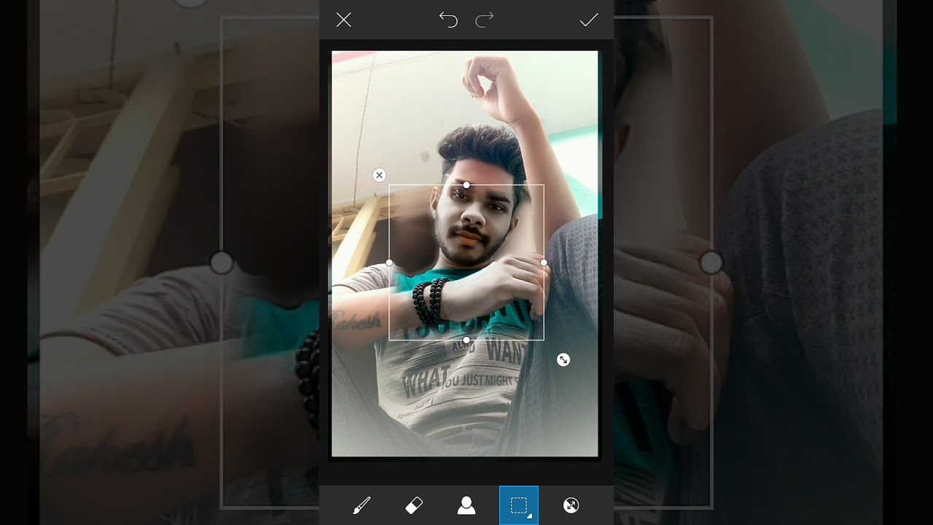Apply changes with the checkmark icon

(589, 20)
